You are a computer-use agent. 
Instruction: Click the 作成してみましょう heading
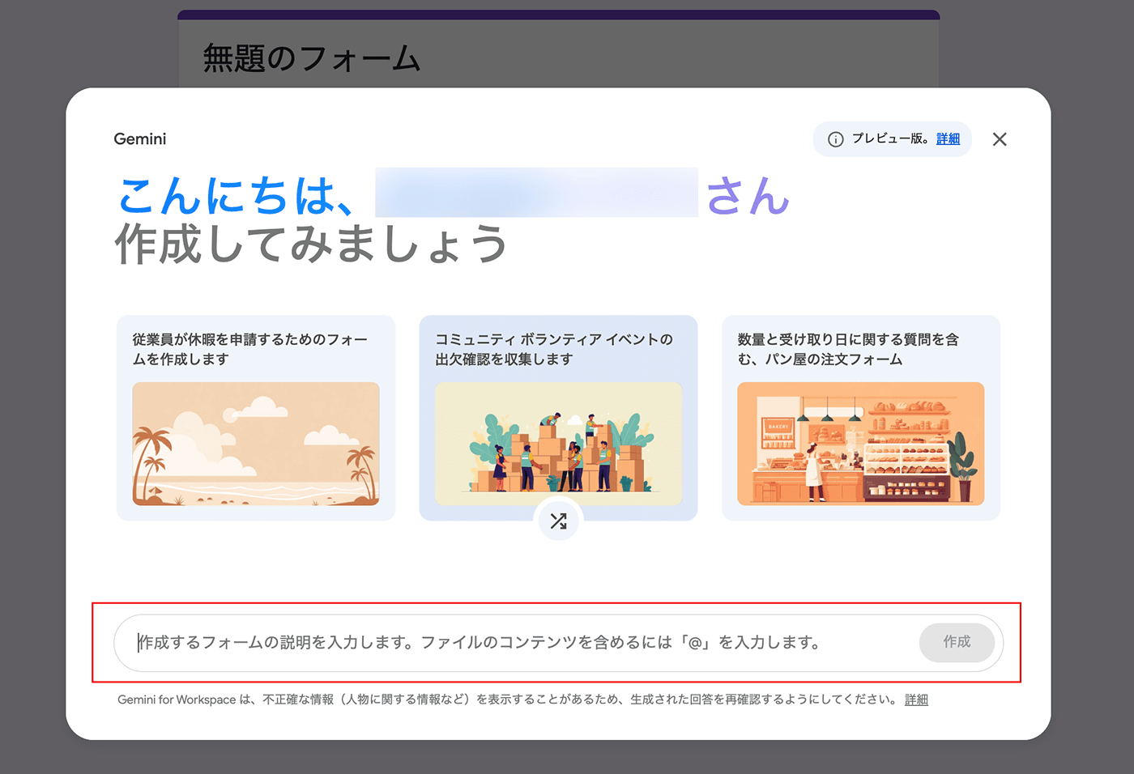(x=311, y=245)
